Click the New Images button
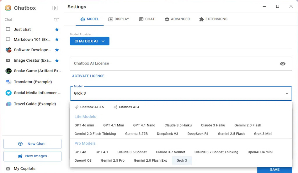Screen dimensions: 298x173 [x=32, y=156]
